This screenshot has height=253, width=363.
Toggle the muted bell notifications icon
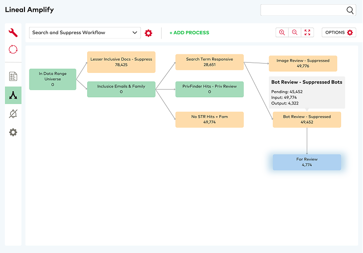click(x=13, y=114)
